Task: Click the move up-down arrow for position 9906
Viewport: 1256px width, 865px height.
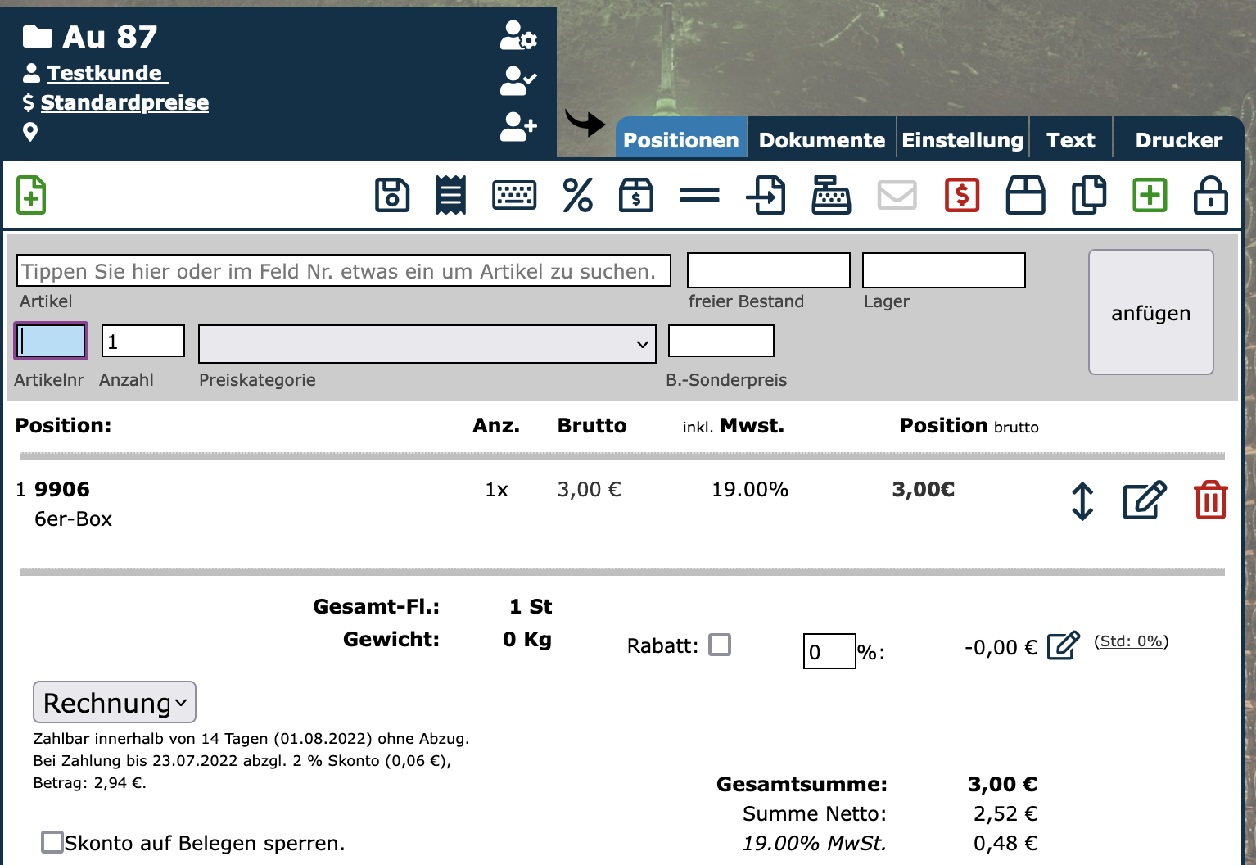Action: pos(1082,500)
